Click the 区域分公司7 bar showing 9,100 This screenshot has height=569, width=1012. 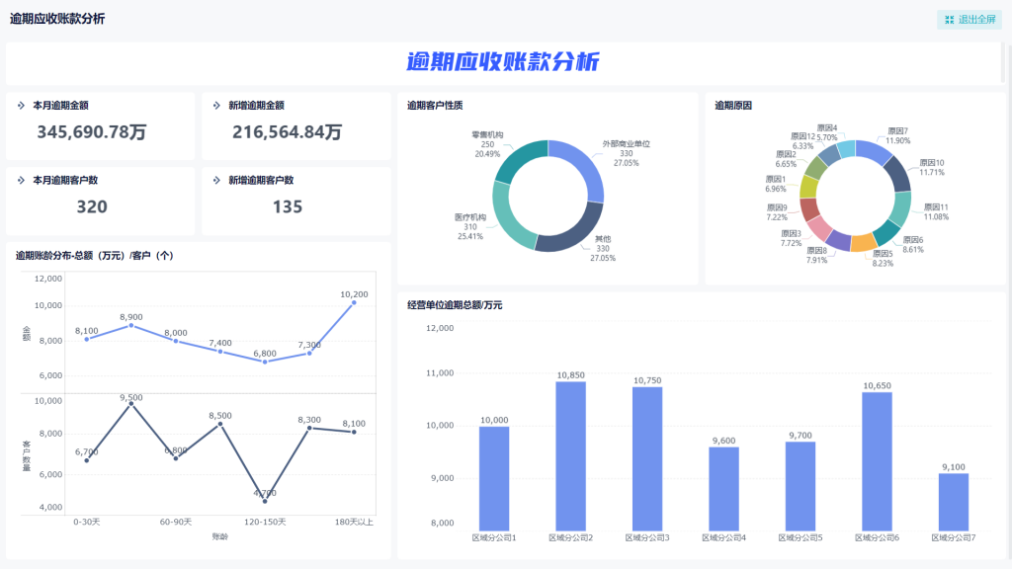pyautogui.click(x=954, y=502)
